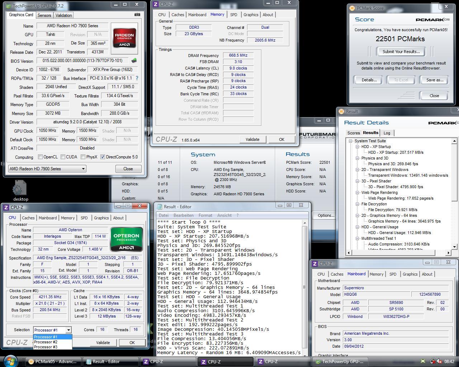The width and height of the screenshot is (459, 367).
Task: Collapse the File Decryption tree node
Action: point(358,204)
